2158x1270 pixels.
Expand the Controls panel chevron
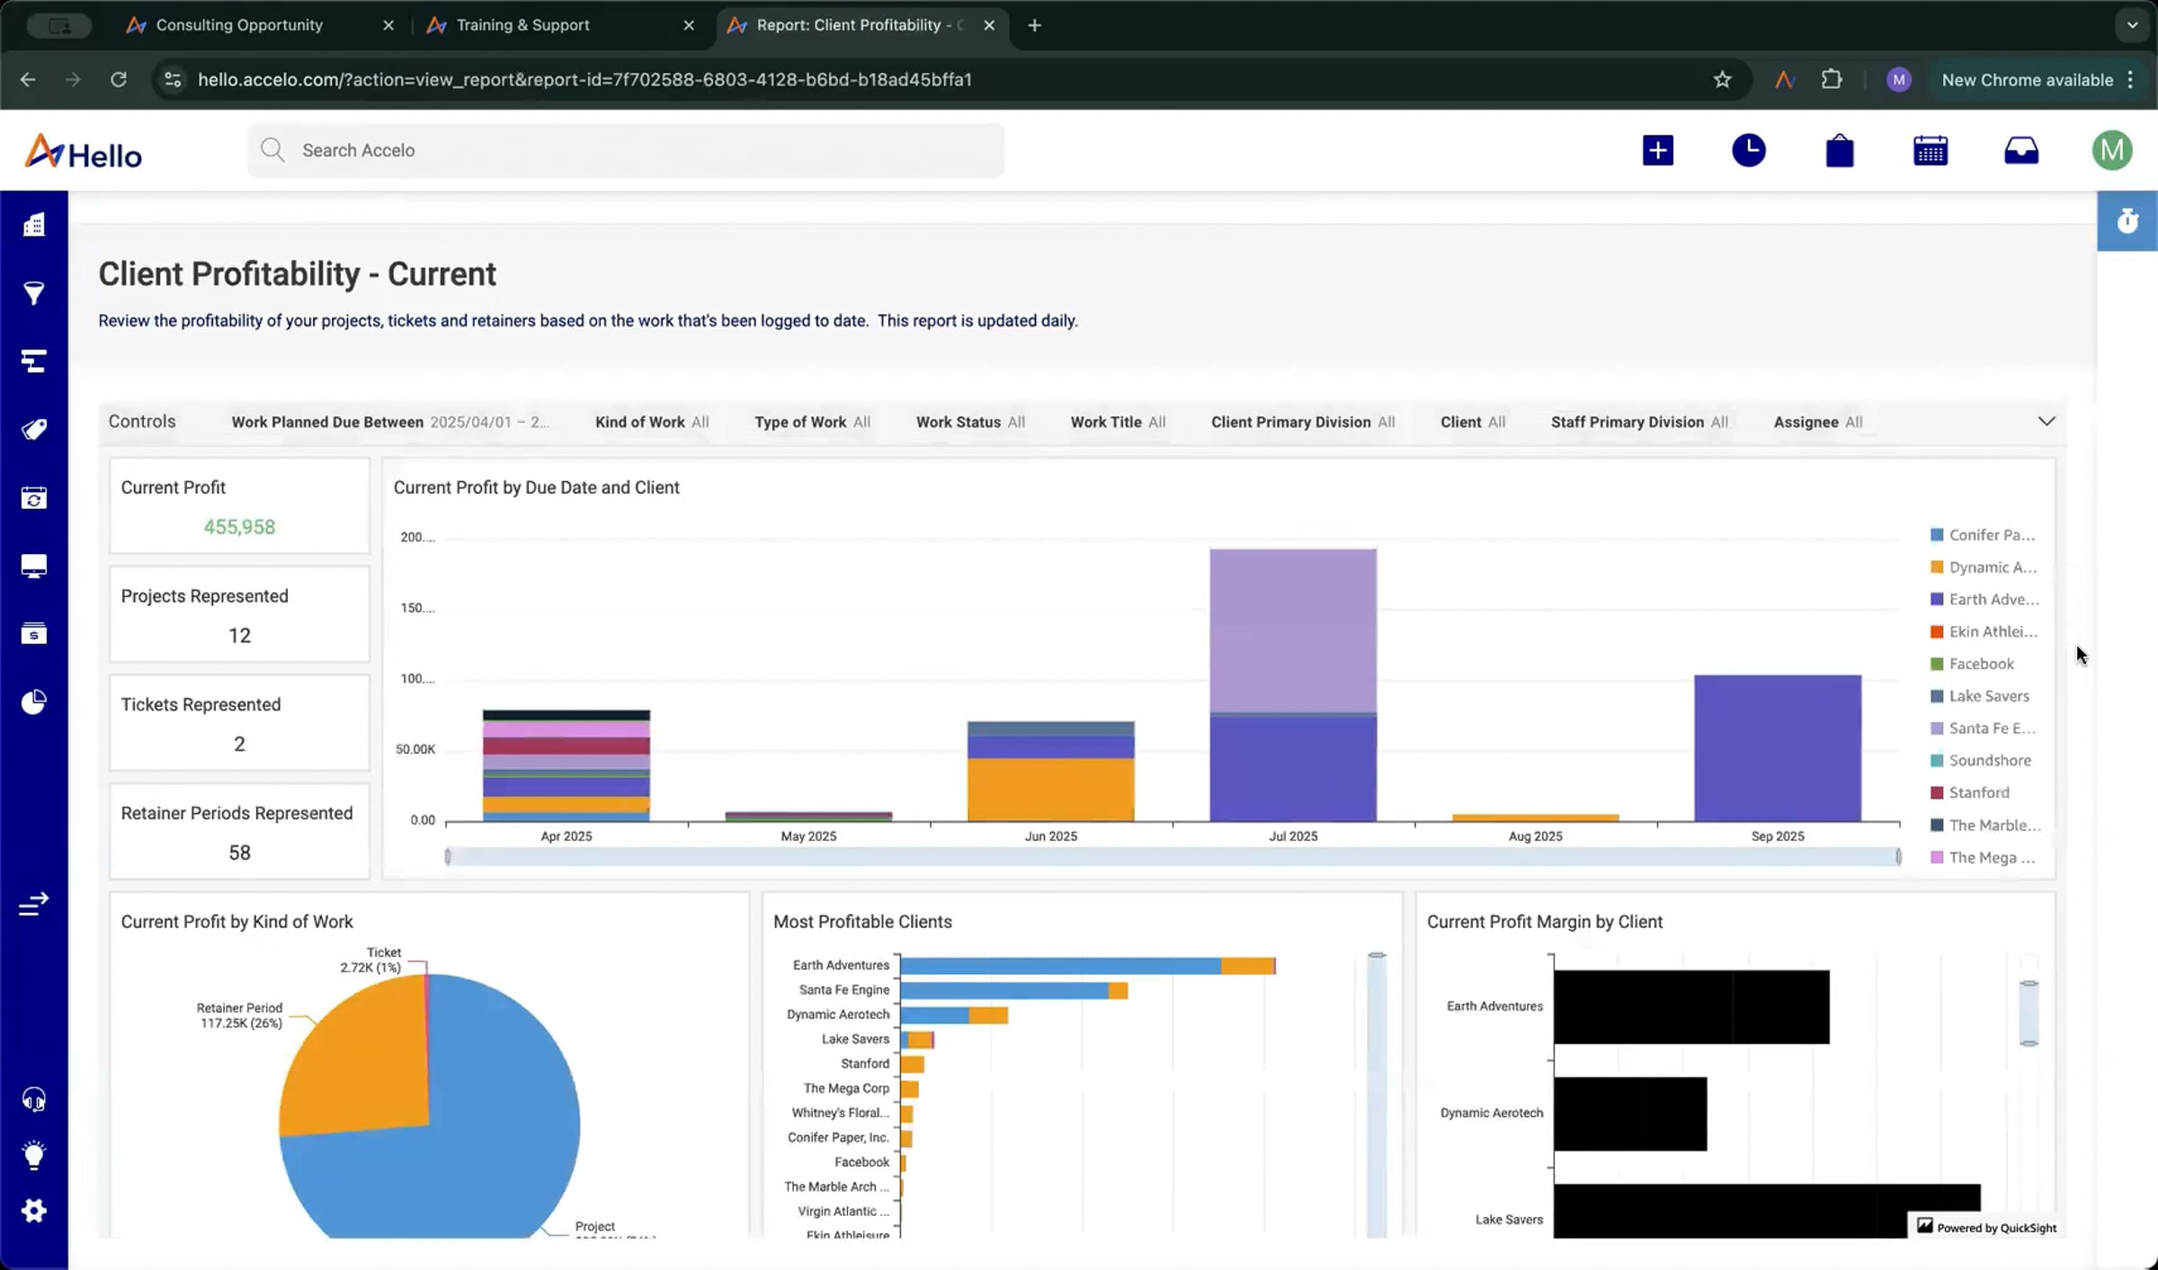click(x=2046, y=421)
